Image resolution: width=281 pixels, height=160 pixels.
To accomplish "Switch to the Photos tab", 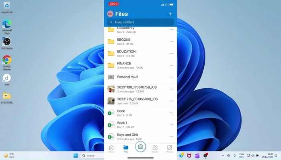I will click(170, 149).
